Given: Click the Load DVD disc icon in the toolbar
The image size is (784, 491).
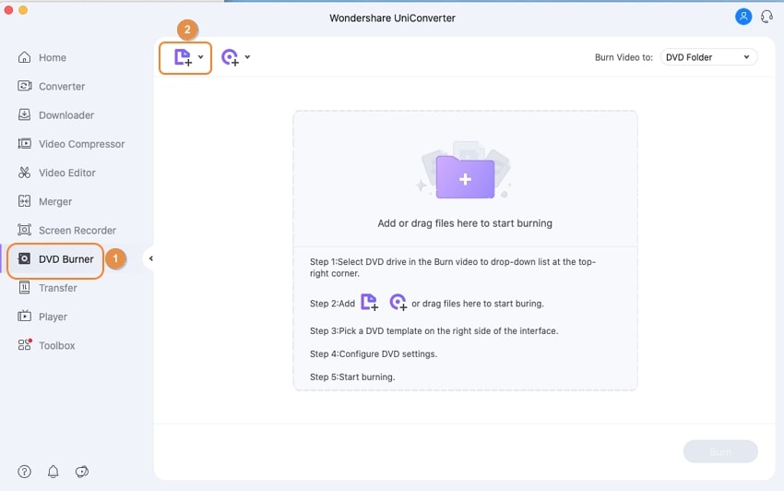Looking at the screenshot, I should click(x=230, y=57).
